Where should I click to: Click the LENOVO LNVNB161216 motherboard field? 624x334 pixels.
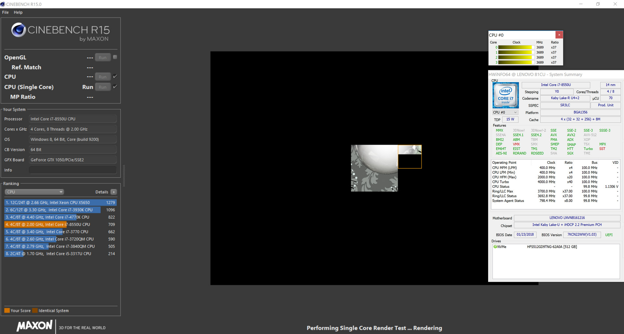[567, 218]
